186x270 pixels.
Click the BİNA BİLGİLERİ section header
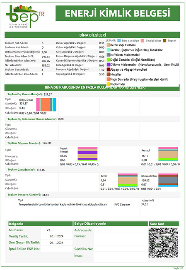92,35
